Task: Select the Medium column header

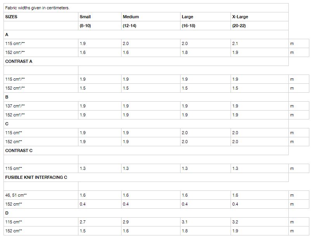Action: (131, 17)
